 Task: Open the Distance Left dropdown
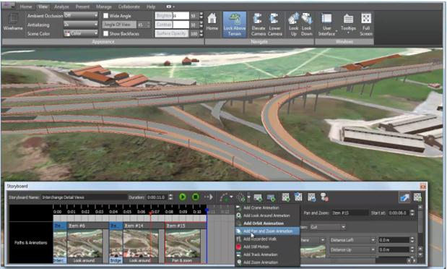coord(352,240)
